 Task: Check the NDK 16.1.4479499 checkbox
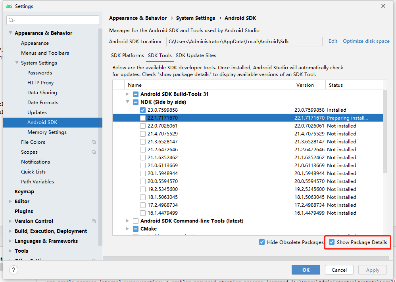coord(143,213)
